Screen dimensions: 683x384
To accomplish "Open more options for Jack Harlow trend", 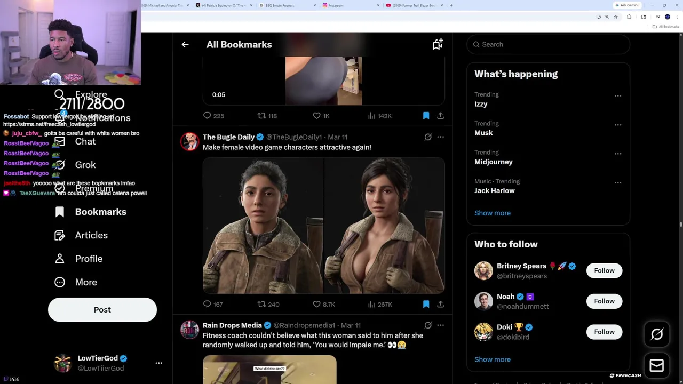I will [618, 182].
